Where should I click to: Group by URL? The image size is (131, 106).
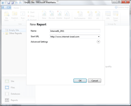[108, 15]
